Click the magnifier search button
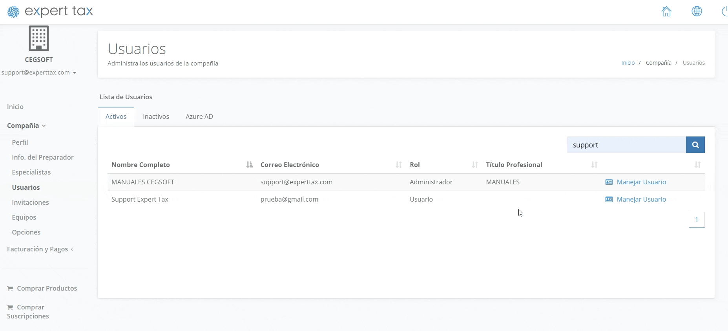The height and width of the screenshot is (331, 728). pyautogui.click(x=695, y=145)
